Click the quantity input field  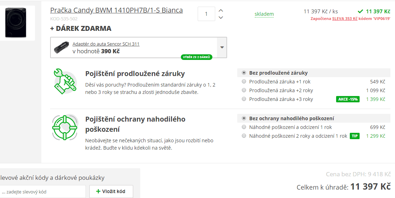(x=206, y=14)
